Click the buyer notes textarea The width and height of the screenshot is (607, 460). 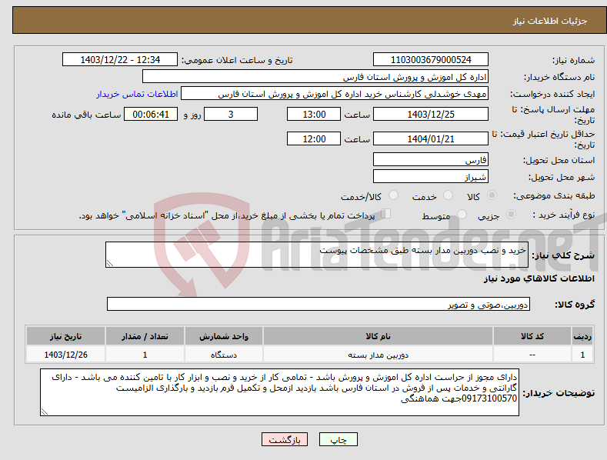(279, 392)
